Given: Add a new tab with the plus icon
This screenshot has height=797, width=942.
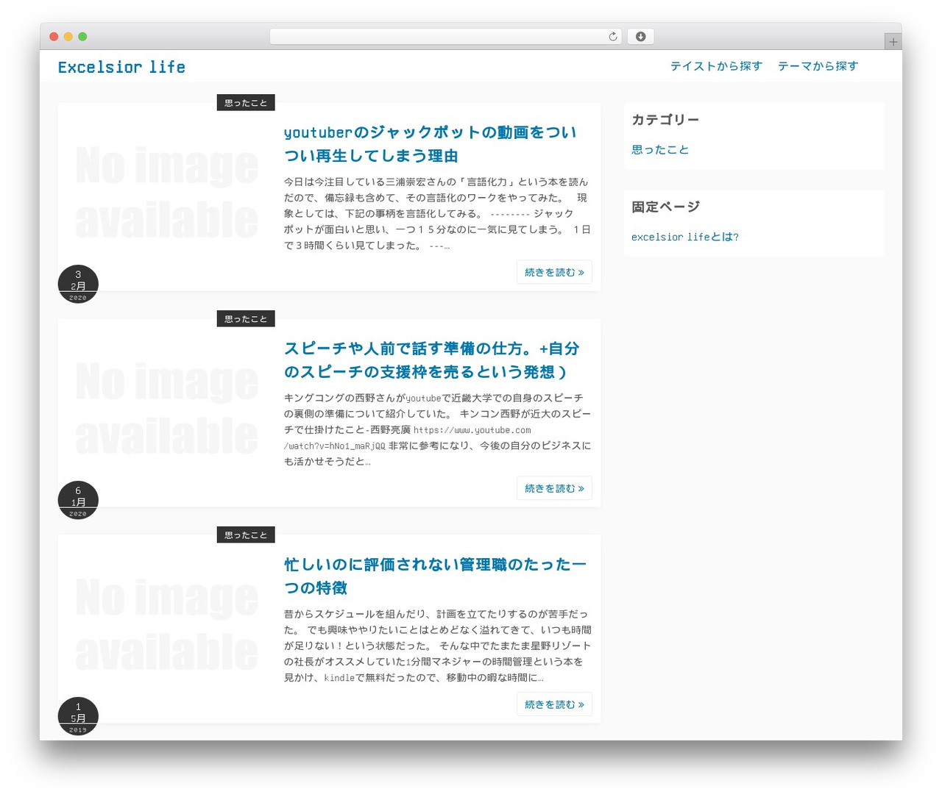Looking at the screenshot, I should pyautogui.click(x=893, y=42).
